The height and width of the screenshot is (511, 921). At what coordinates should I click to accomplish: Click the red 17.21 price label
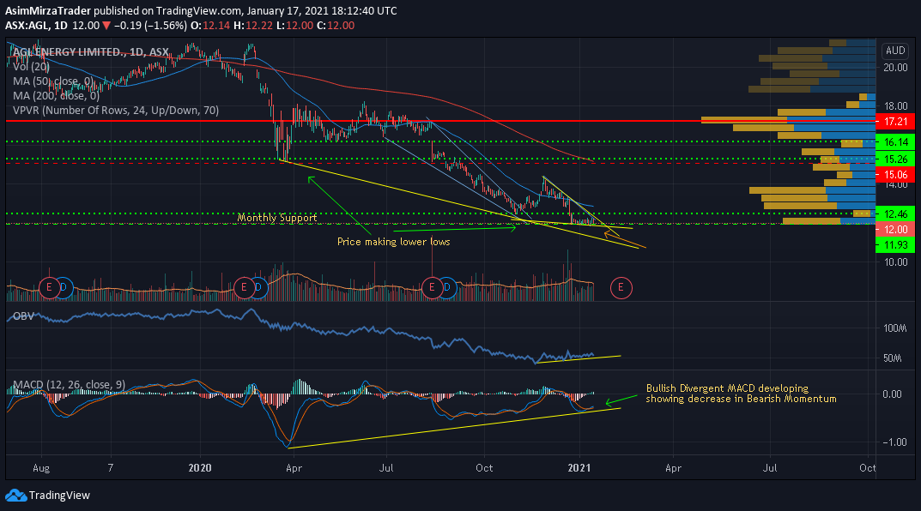[895, 122]
